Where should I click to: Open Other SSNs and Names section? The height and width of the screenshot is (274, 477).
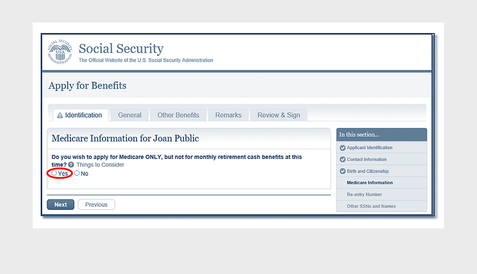pos(371,206)
